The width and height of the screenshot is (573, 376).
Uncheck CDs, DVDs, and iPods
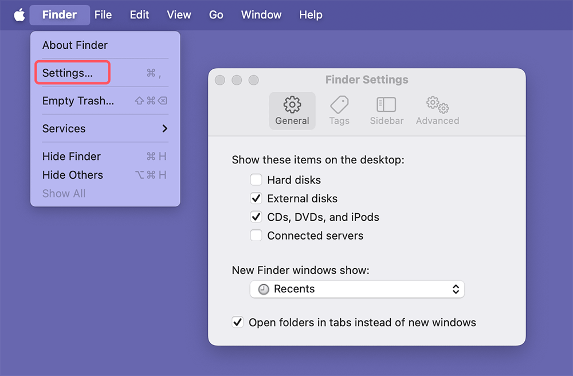(x=256, y=217)
